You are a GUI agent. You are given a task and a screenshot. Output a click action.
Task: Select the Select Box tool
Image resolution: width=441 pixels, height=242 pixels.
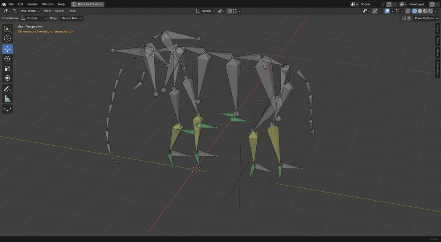tap(7, 29)
